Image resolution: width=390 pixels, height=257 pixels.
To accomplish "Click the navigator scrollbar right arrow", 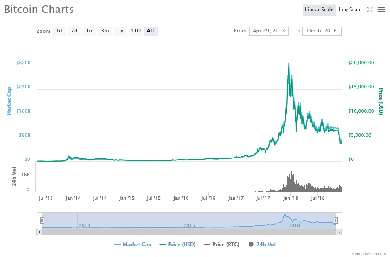I will (x=339, y=232).
